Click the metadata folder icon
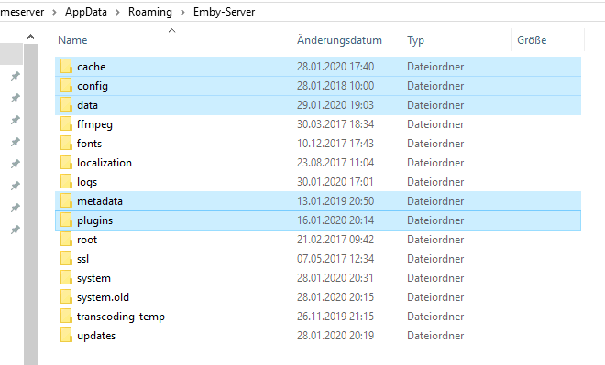Image resolution: width=605 pixels, height=365 pixels. pyautogui.click(x=66, y=201)
